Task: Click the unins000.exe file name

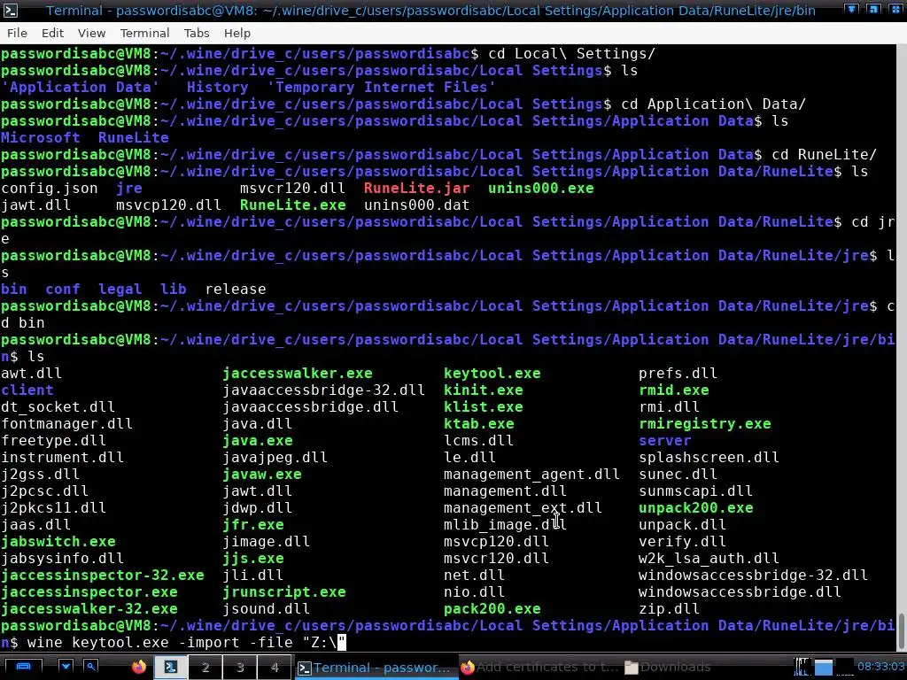Action: click(541, 189)
